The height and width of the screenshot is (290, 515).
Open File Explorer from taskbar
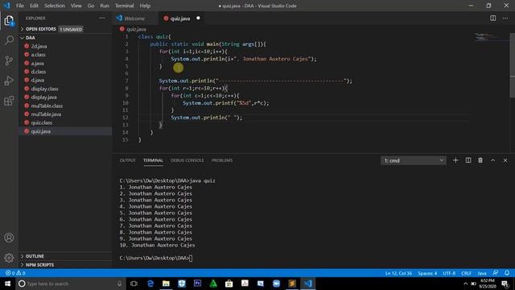[x=166, y=284]
